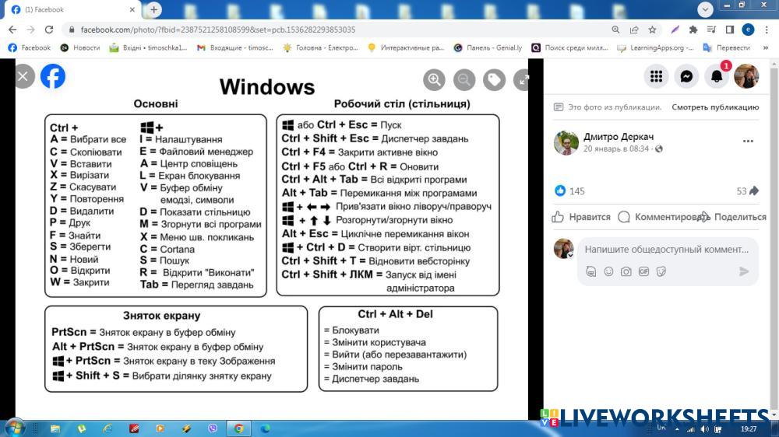
Task: Enter fullscreen photo view
Action: pyautogui.click(x=523, y=79)
